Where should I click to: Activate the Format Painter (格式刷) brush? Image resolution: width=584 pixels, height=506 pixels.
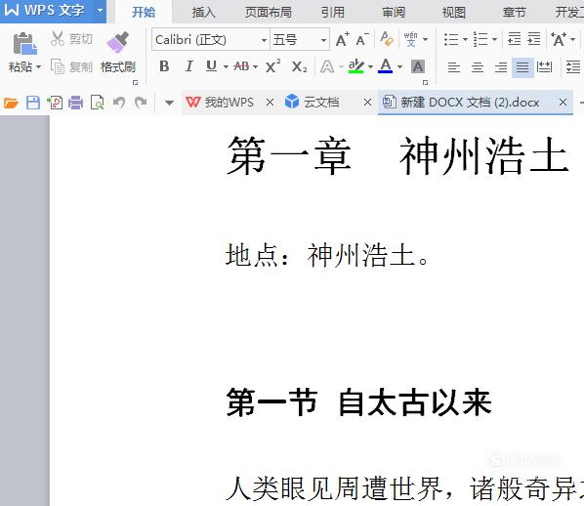click(x=118, y=52)
